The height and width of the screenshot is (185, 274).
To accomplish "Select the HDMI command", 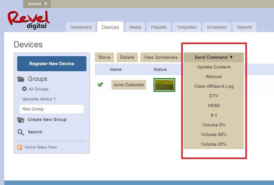I will click(214, 106).
